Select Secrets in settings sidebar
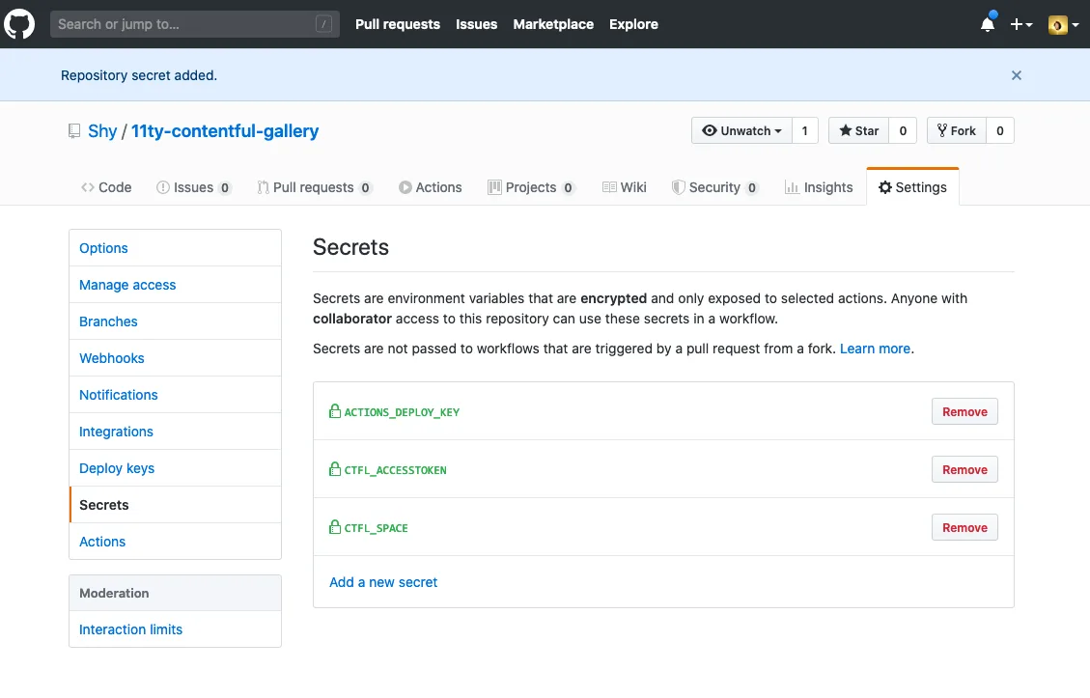The height and width of the screenshot is (698, 1090). pyautogui.click(x=175, y=505)
